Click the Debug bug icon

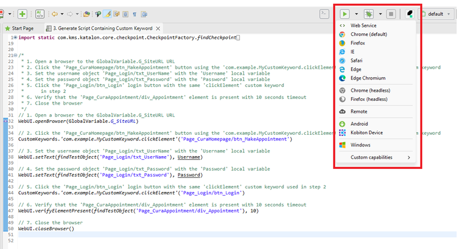[368, 13]
